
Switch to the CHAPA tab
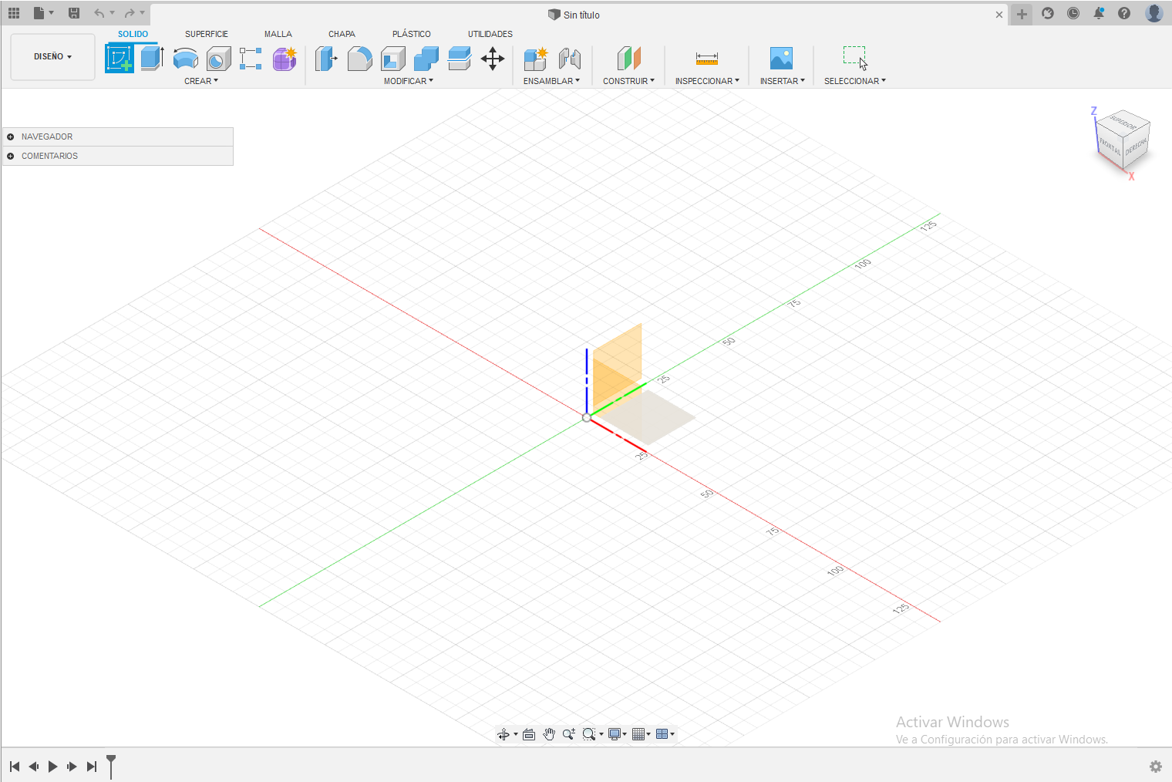(342, 34)
